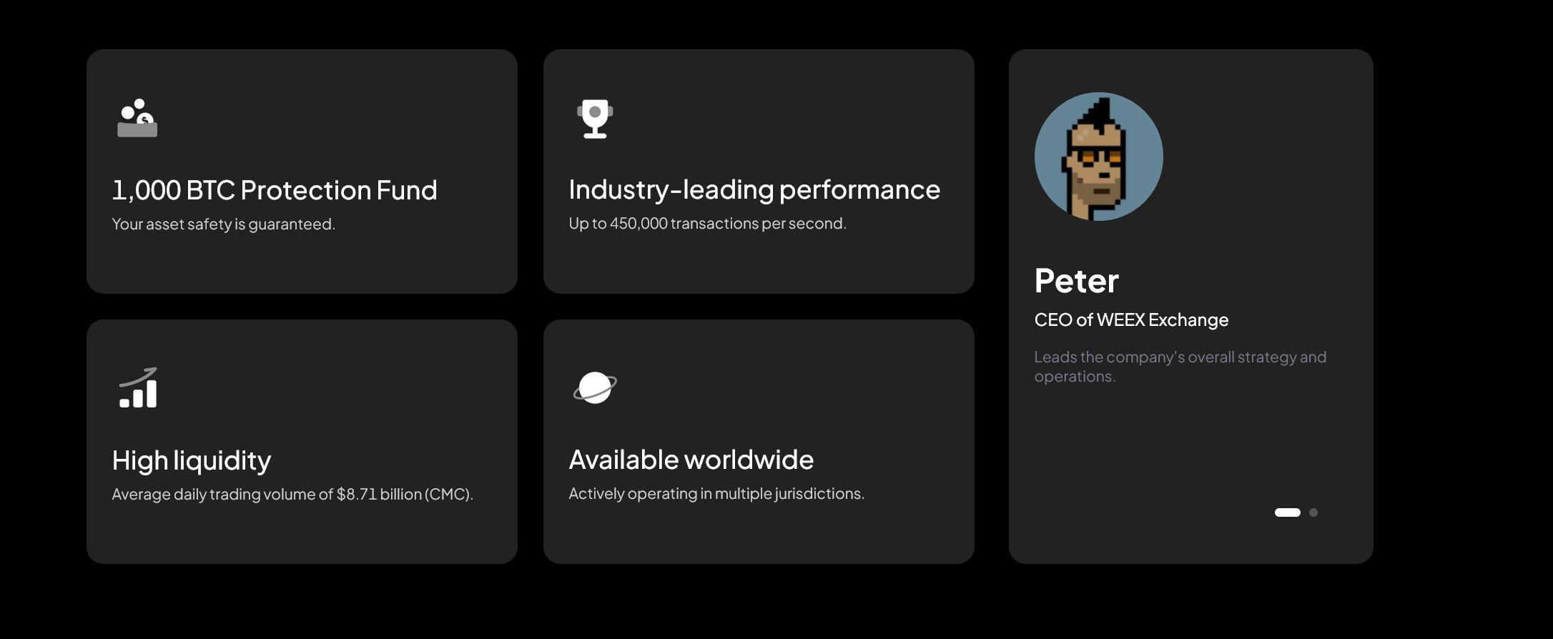The height and width of the screenshot is (639, 1553).
Task: Click the coins protection fund icon
Action: point(137,118)
